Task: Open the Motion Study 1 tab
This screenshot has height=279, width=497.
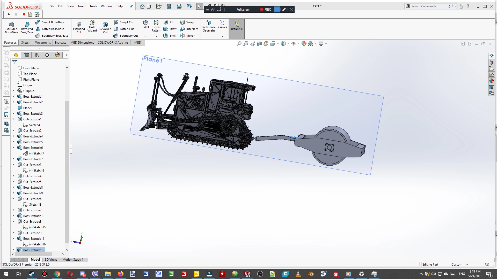Action: click(x=73, y=260)
